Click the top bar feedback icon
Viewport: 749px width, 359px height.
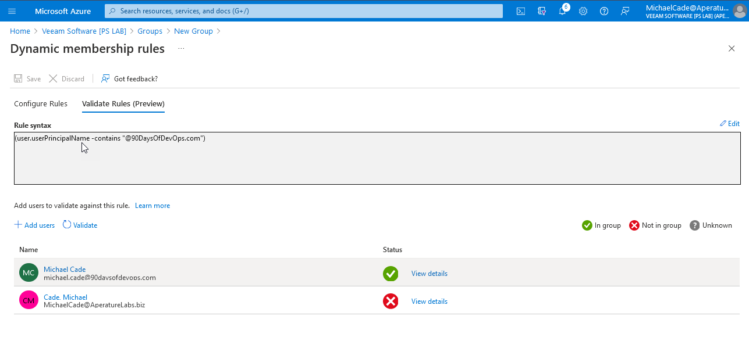[x=625, y=11]
